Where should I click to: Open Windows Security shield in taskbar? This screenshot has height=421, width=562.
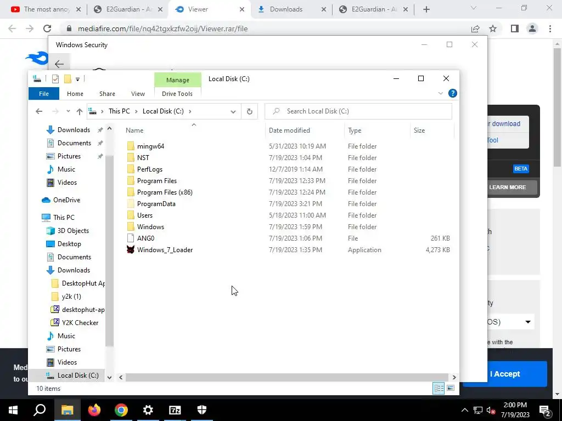[202, 410]
